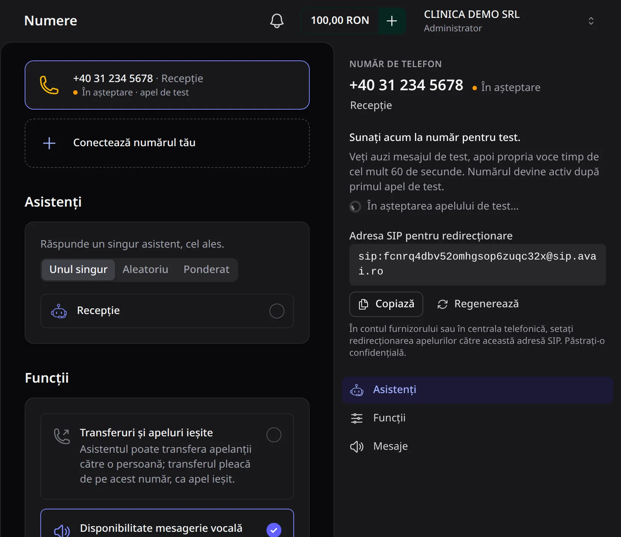
Task: Click the Regenerează label
Action: [487, 304]
